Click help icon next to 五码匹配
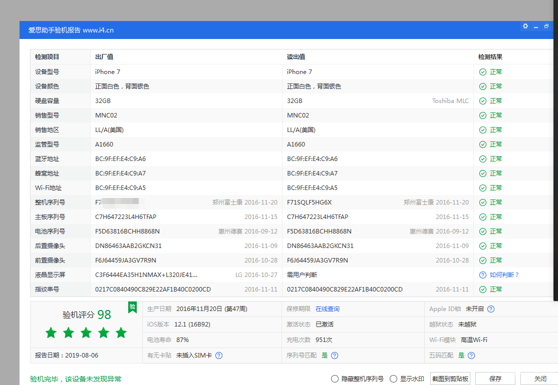This screenshot has width=558, height=385. pos(471,355)
